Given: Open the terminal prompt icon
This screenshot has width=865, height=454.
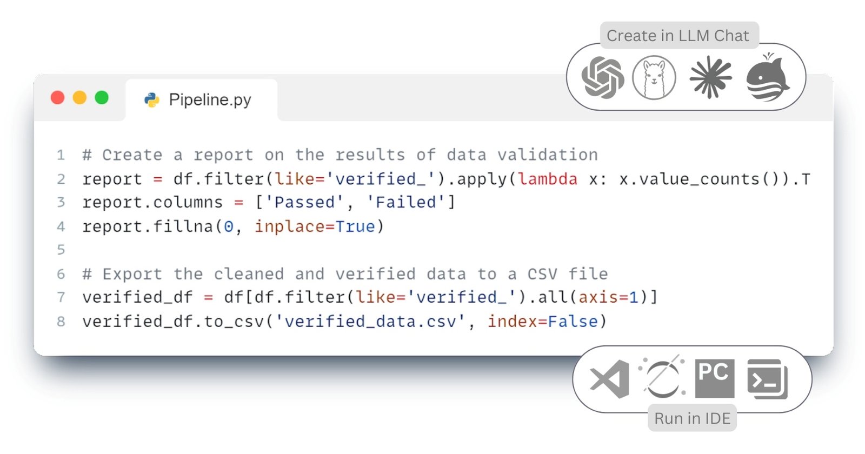Looking at the screenshot, I should tap(767, 379).
